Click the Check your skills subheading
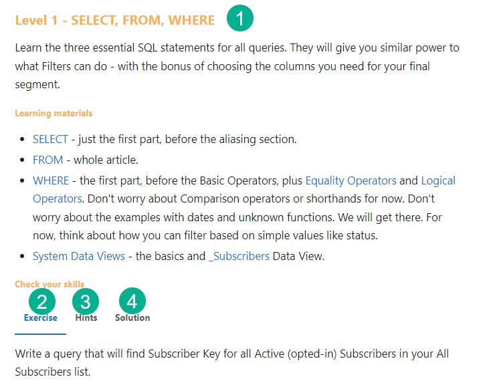485x389 pixels. pos(50,285)
